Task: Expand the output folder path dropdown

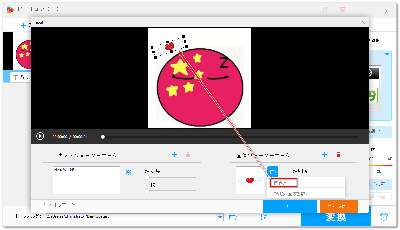Action: (x=220, y=217)
